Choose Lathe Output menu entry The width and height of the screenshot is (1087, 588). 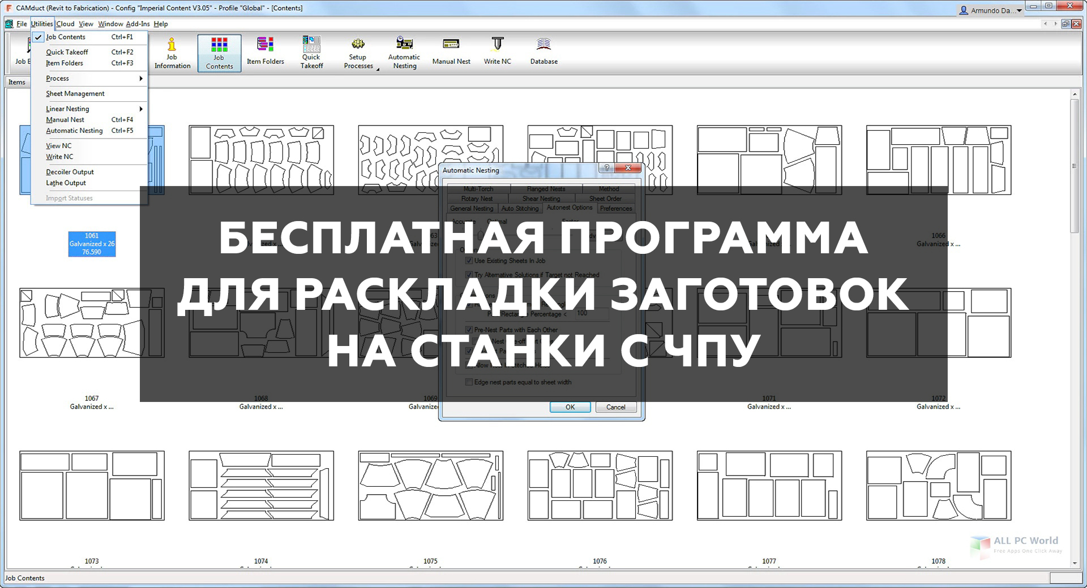pos(91,183)
